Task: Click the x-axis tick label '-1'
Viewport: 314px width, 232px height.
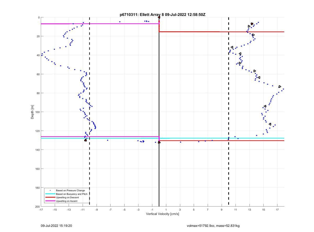Action: (152, 210)
